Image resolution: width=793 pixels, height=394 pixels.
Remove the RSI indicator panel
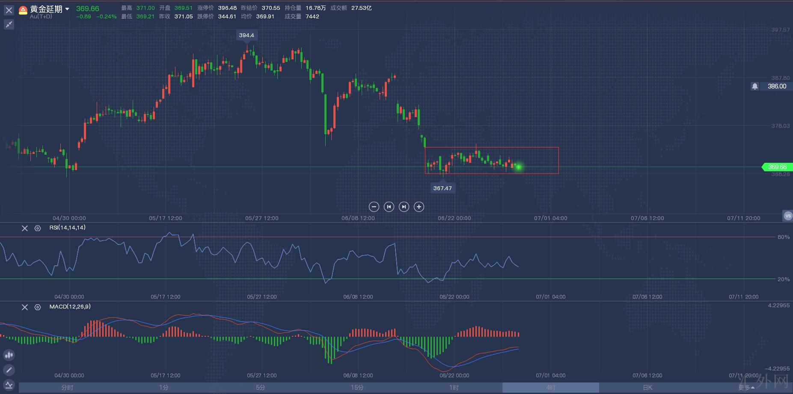click(25, 228)
